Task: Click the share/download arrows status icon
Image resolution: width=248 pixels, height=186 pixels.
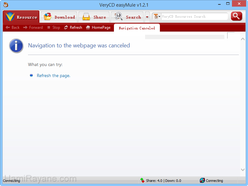Action: (x=142, y=180)
